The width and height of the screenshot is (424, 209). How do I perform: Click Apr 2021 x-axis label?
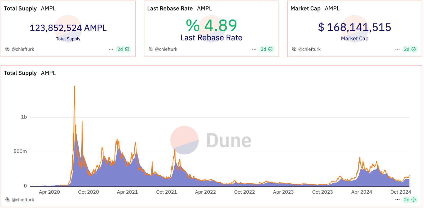click(127, 192)
